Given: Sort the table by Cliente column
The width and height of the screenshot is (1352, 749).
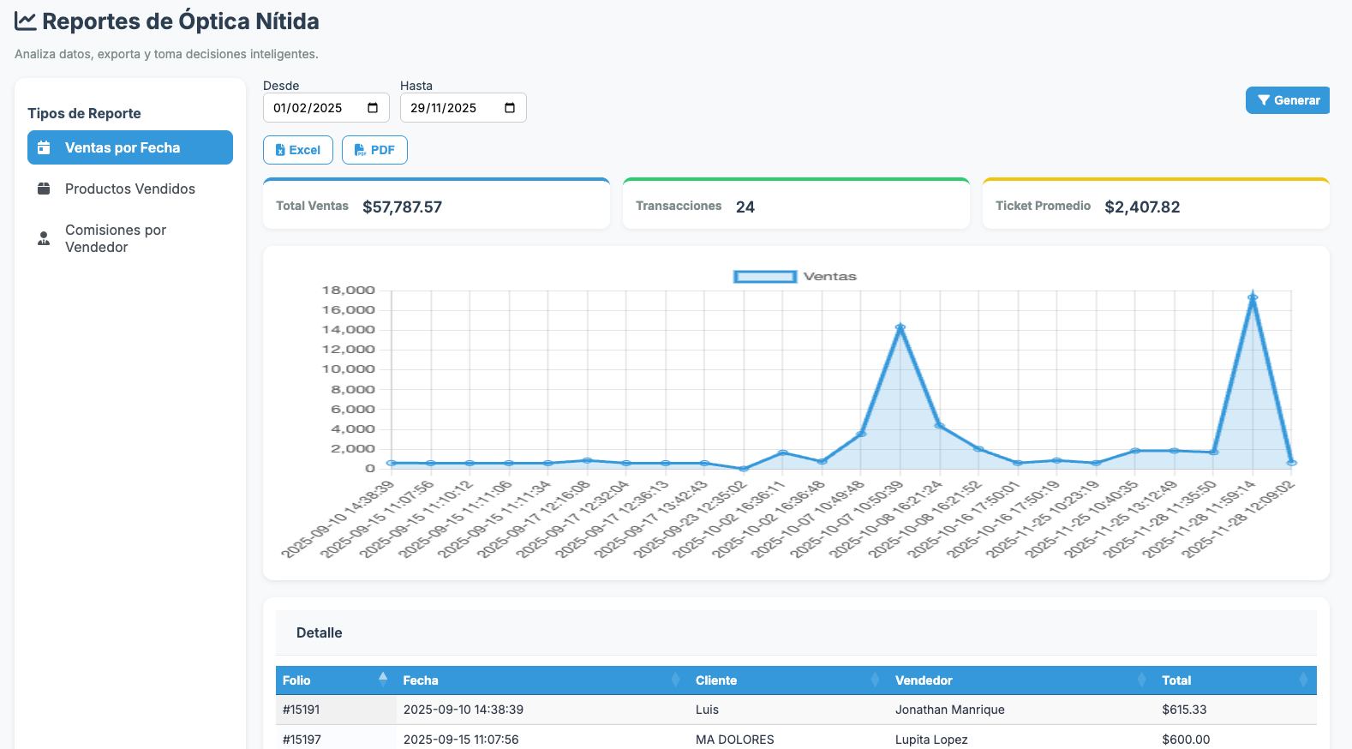Looking at the screenshot, I should tap(716, 680).
